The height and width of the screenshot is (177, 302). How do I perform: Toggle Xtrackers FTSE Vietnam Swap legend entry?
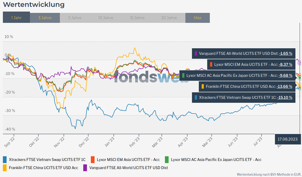(47, 159)
